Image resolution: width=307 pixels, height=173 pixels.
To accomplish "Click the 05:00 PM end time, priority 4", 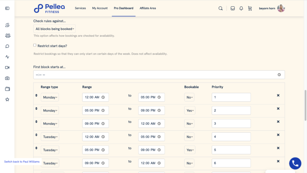I will (152, 137).
